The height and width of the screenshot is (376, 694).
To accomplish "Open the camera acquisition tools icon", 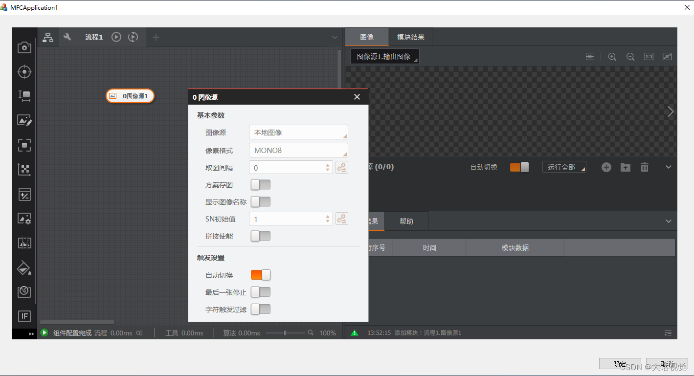I will (x=24, y=47).
